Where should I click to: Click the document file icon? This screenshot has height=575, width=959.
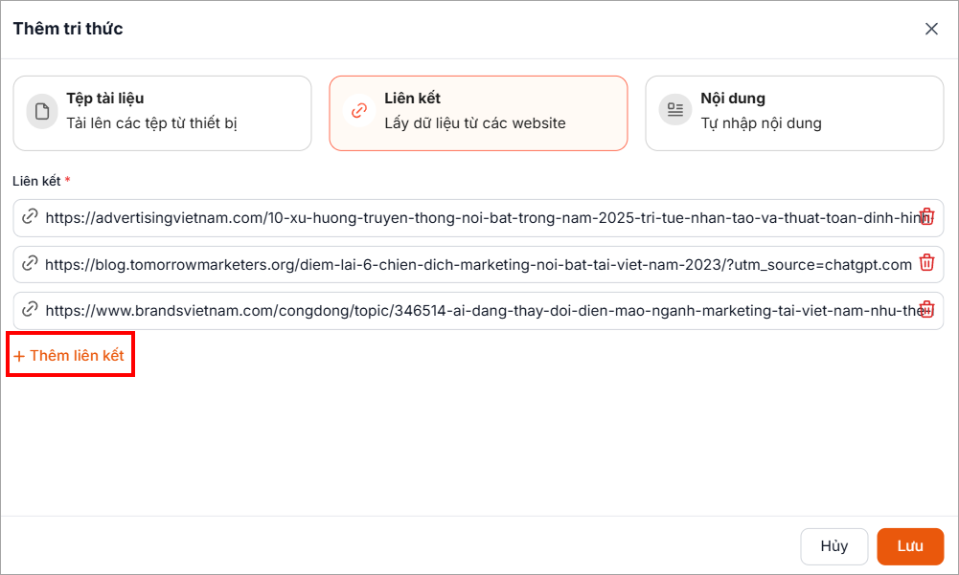[x=42, y=110]
